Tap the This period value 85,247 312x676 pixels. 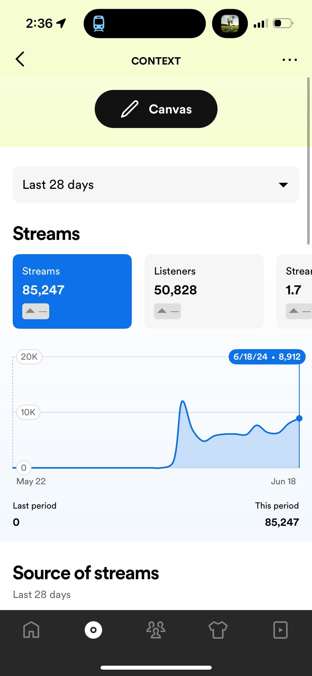click(282, 522)
